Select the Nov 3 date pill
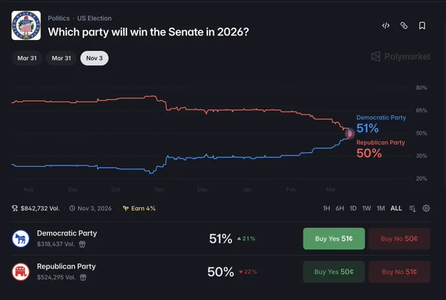Image resolution: width=446 pixels, height=300 pixels. point(94,58)
